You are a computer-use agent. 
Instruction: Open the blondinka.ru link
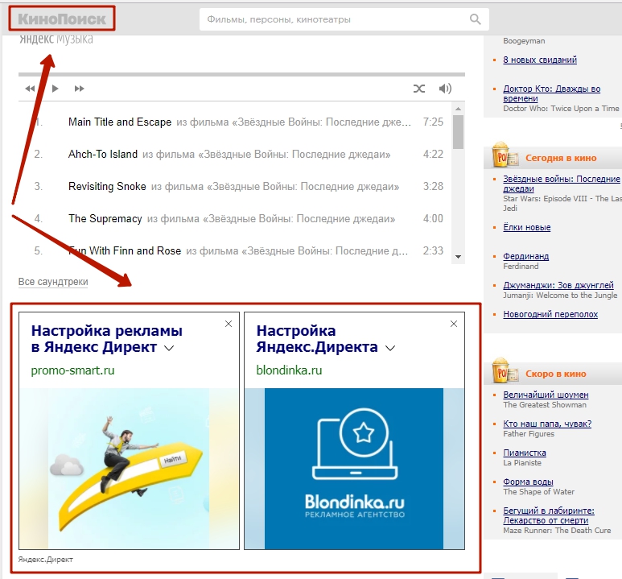click(x=289, y=370)
